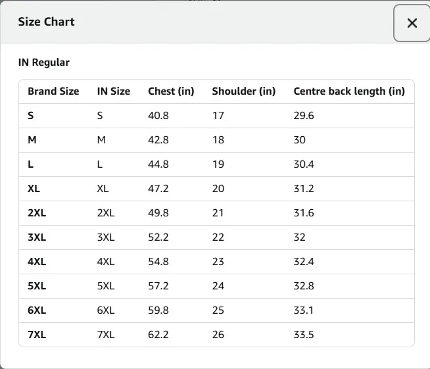The width and height of the screenshot is (430, 369).
Task: Select the bold M brand size cell
Action: [32, 140]
